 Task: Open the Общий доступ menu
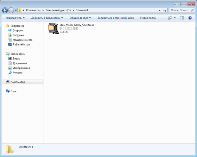(80, 18)
